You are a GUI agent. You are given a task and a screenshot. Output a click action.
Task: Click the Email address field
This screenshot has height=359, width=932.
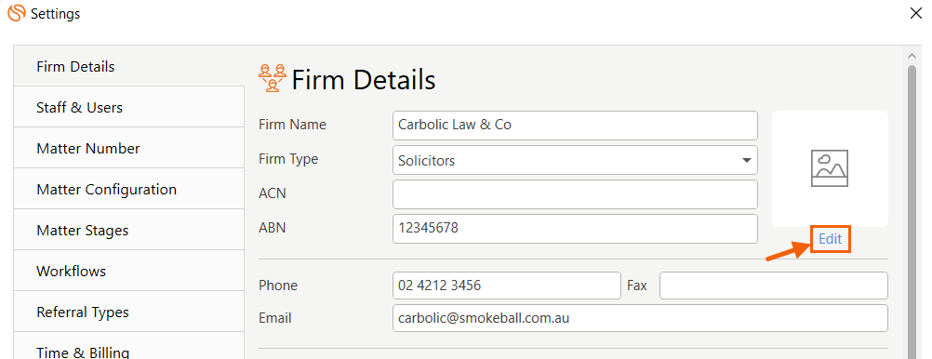click(x=640, y=318)
